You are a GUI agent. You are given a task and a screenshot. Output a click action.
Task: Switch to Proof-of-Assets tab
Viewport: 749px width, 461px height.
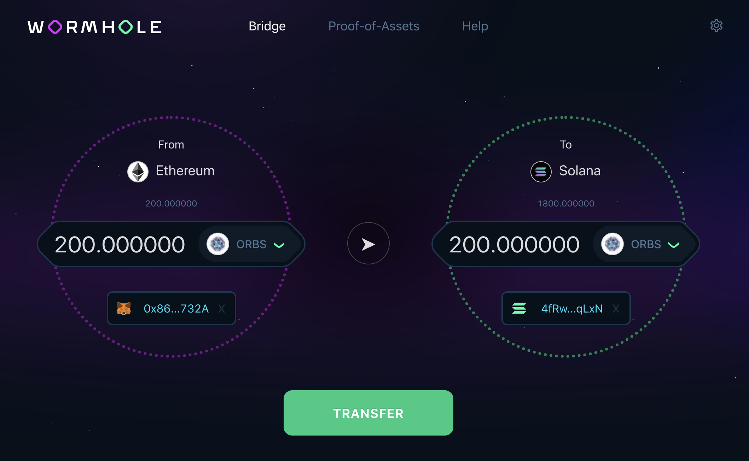click(373, 26)
